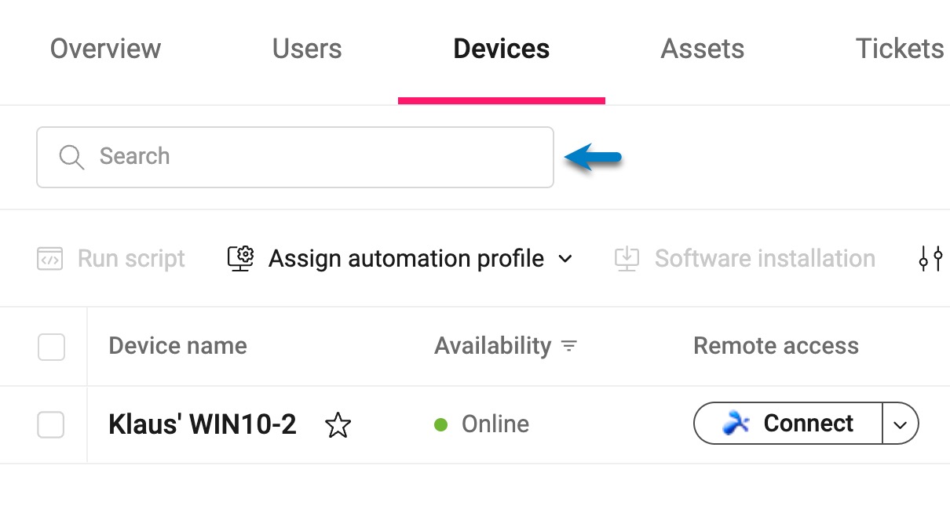This screenshot has width=950, height=513.
Task: Open the Connect options dropdown arrow
Action: click(901, 424)
